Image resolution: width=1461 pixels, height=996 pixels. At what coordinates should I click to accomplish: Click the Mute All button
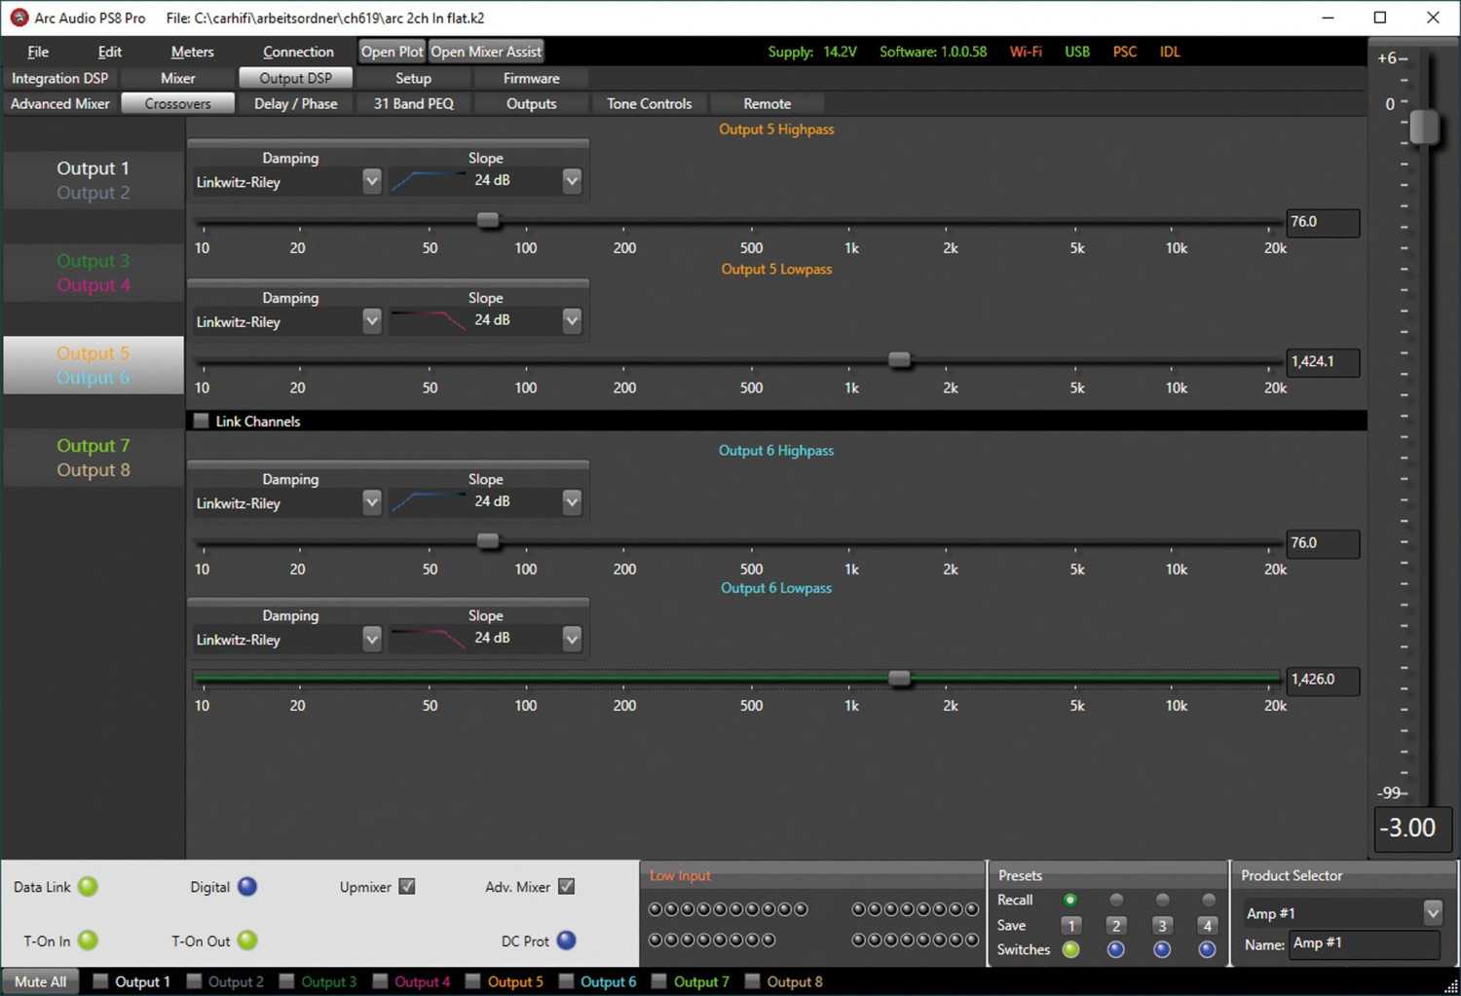40,981
